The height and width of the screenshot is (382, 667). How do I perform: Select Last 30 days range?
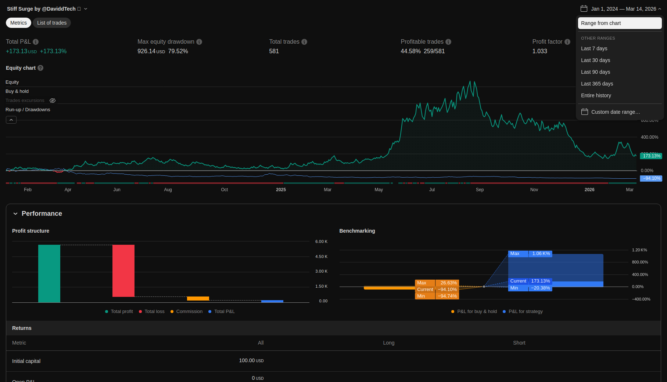[595, 60]
